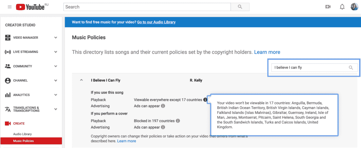
Task: Open the create video camera icon
Action: tap(328, 7)
